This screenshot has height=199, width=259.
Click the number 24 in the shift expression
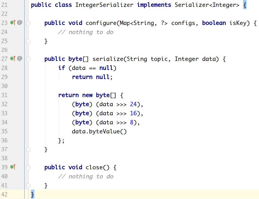133,104
